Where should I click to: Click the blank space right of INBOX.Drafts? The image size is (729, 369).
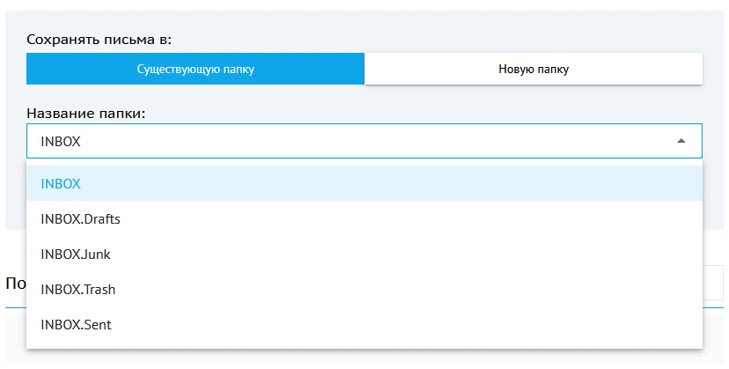[396, 219]
